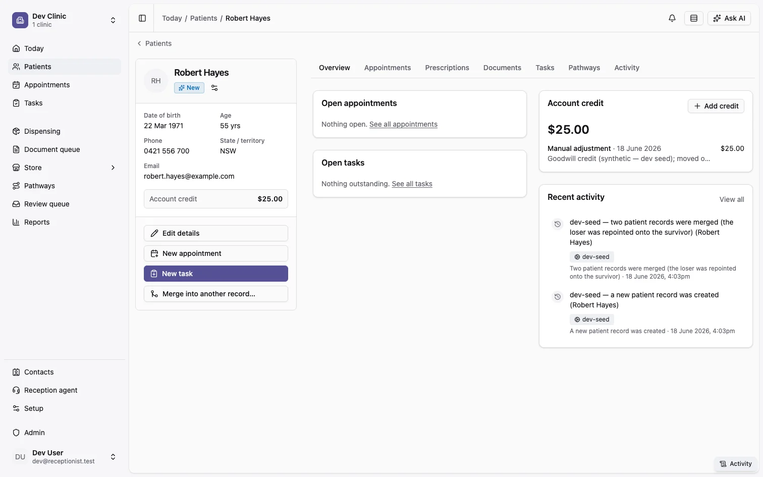Go to Today in sidebar
This screenshot has width=763, height=477.
click(x=65, y=48)
